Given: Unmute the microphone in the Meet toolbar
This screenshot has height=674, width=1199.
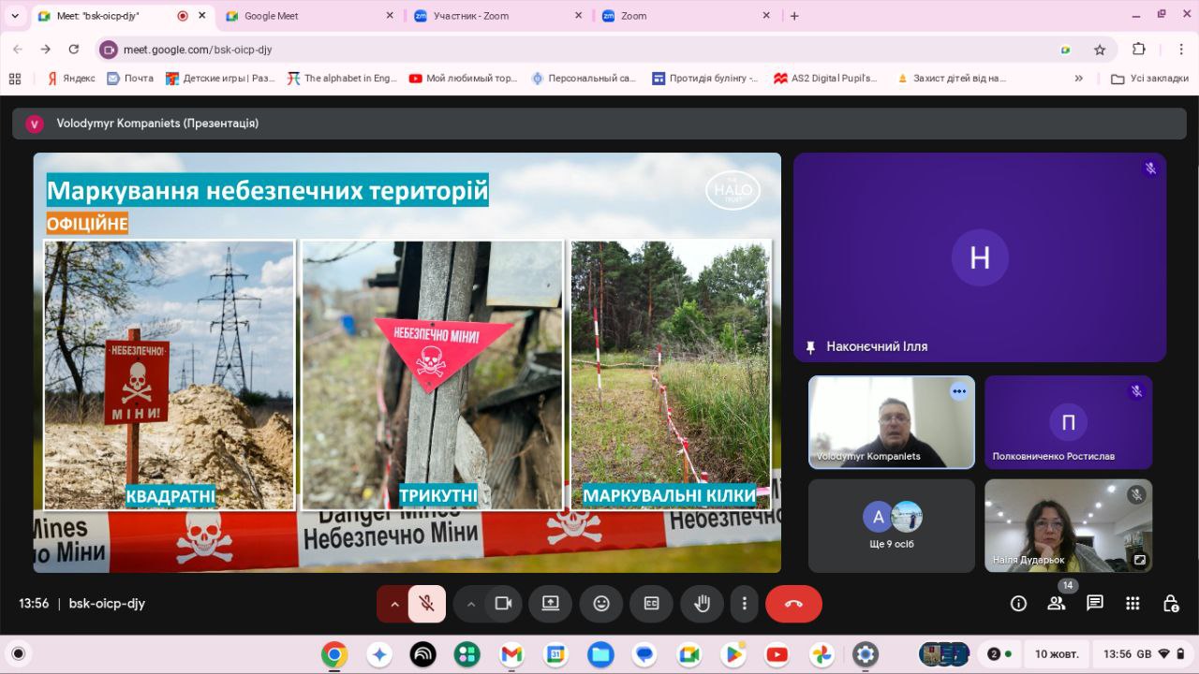Looking at the screenshot, I should coord(427,604).
